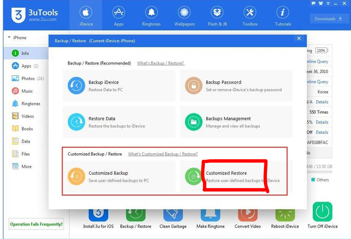Select Music in the sidebar

pyautogui.click(x=26, y=91)
